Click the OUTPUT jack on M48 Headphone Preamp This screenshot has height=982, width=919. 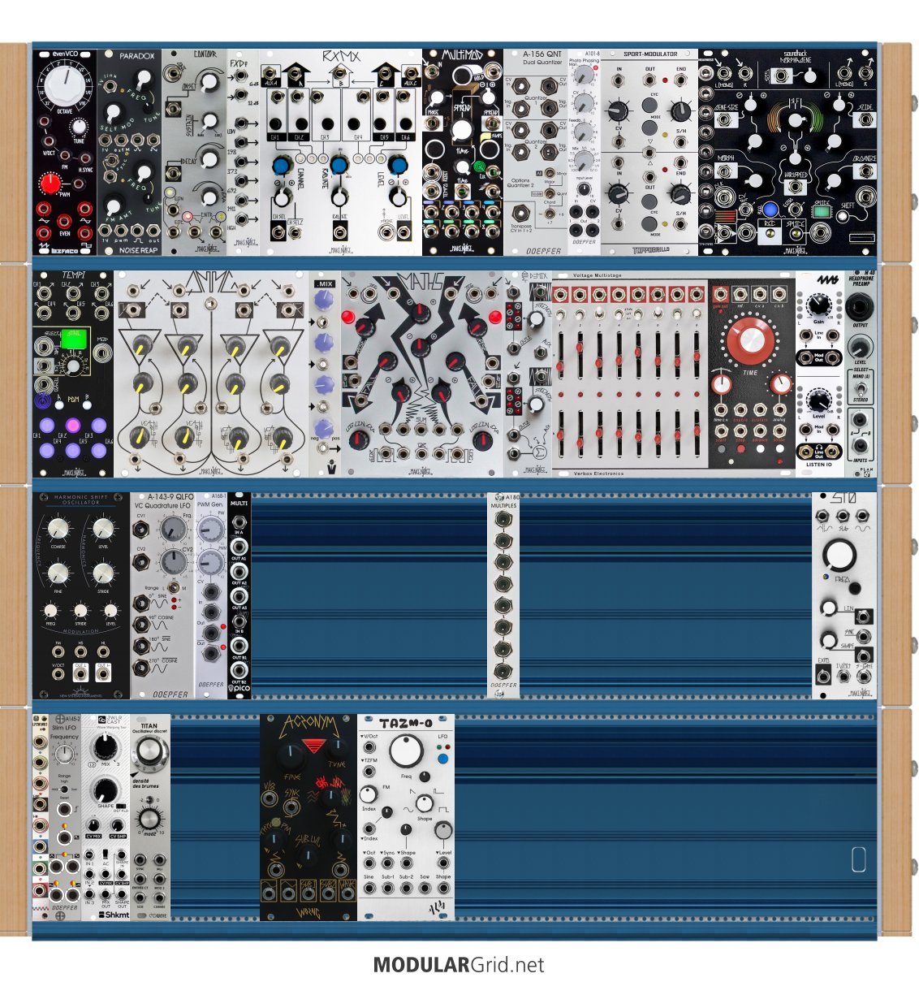tap(861, 308)
